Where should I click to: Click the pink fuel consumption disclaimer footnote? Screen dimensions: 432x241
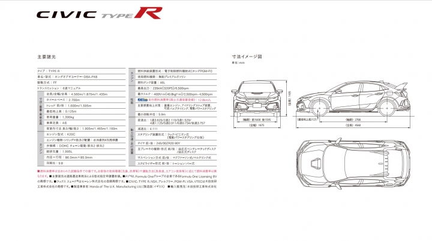click(x=127, y=173)
